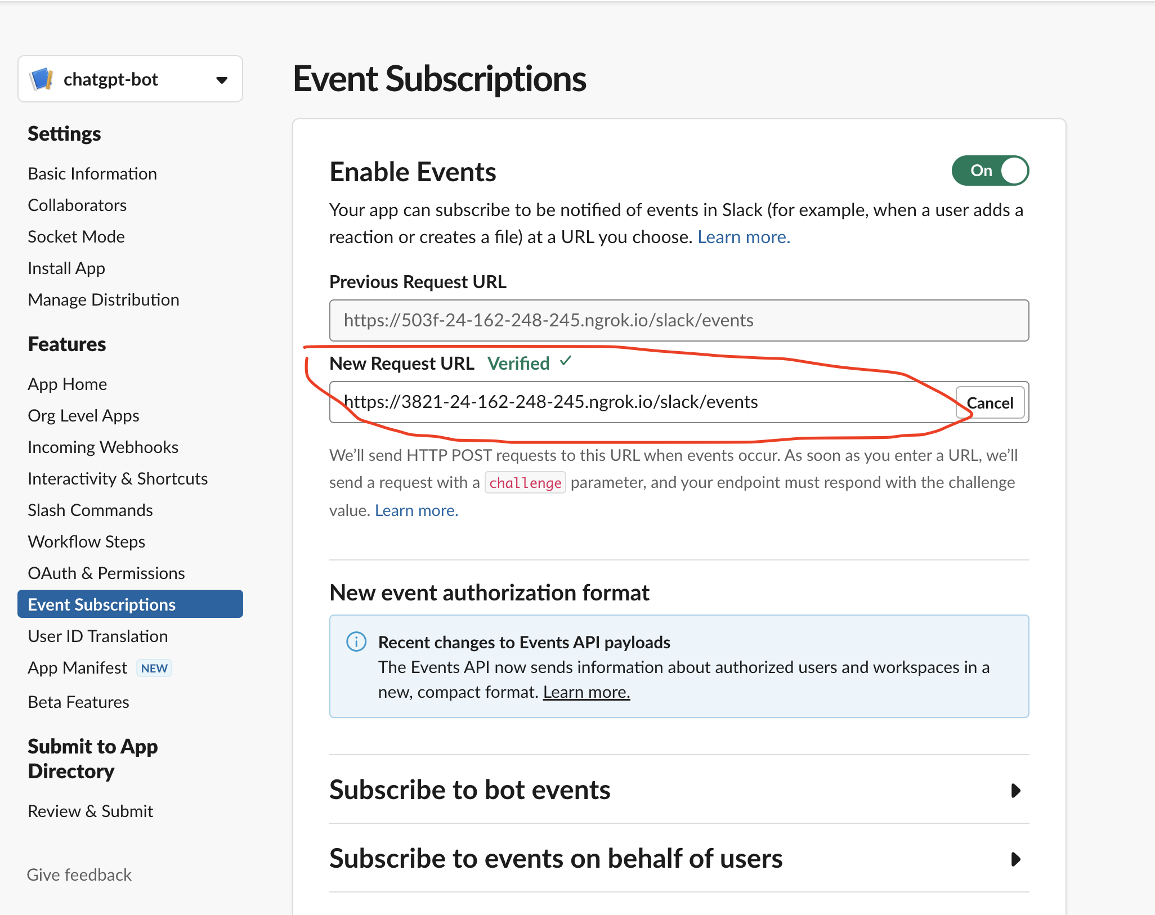Screen dimensions: 1155x915
Task: Open User ID Translation page
Action: [98, 636]
